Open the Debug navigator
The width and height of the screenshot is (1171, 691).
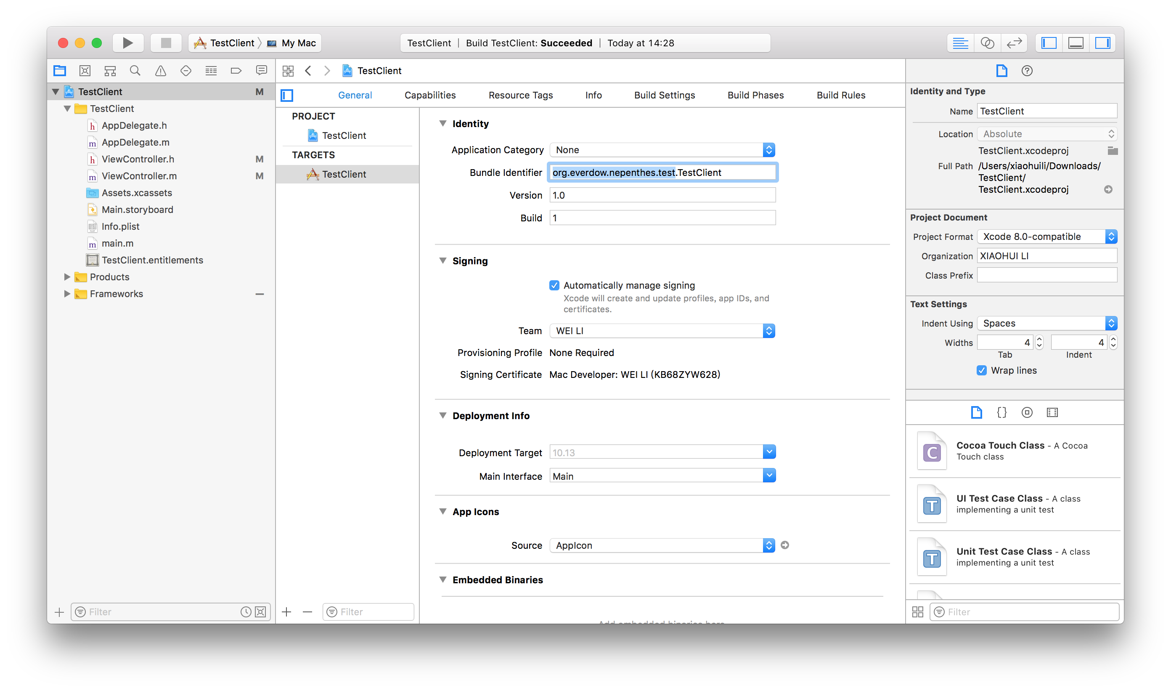pos(211,71)
